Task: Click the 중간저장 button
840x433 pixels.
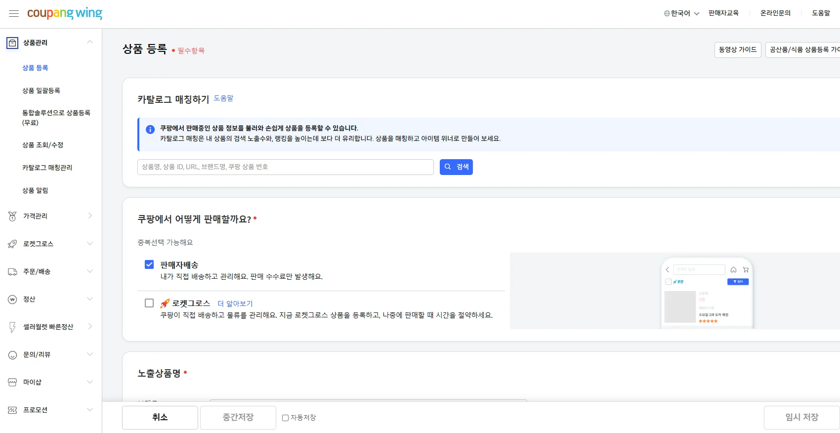Action: point(238,418)
